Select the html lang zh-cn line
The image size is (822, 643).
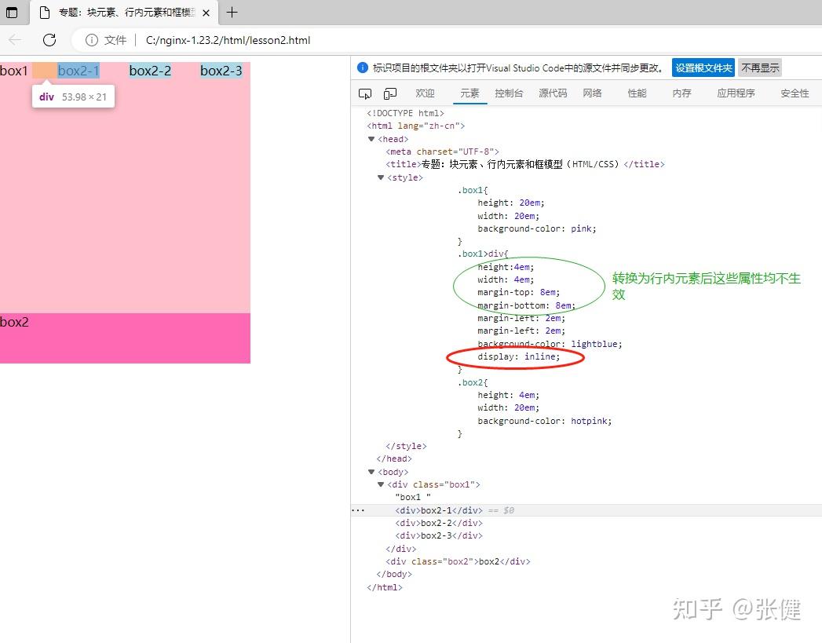(x=416, y=126)
